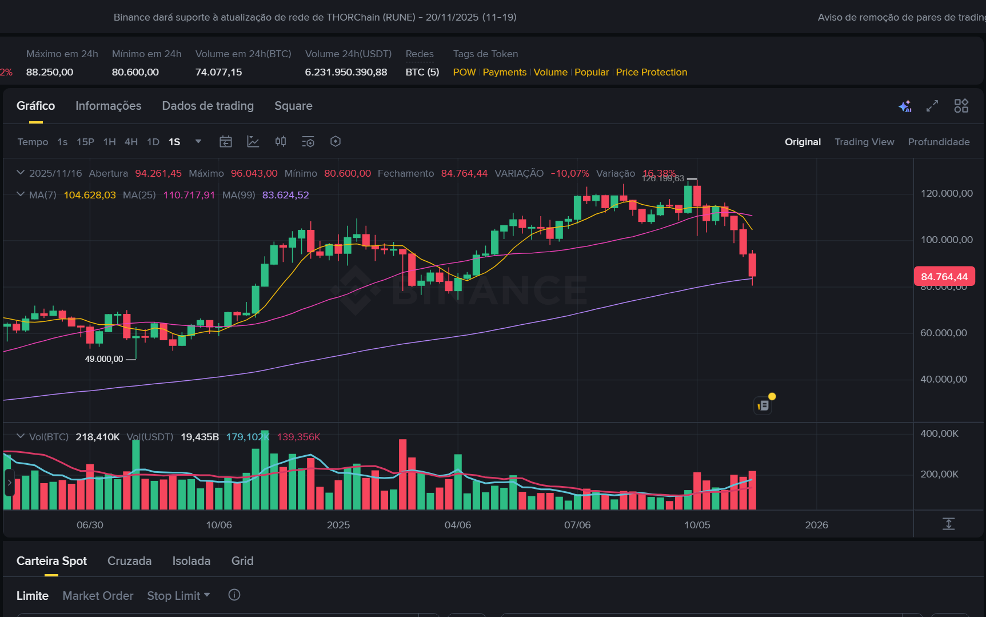Switch chart mode to Trading View
This screenshot has height=617, width=986.
click(864, 142)
